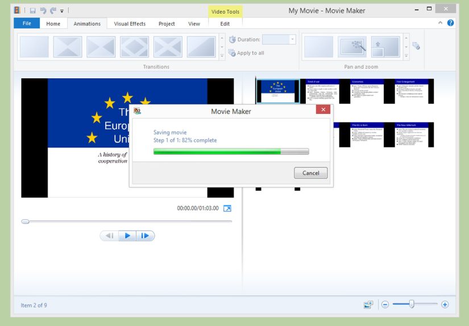
Task: Click the Save project icon in quick access toolbar
Action: point(32,11)
